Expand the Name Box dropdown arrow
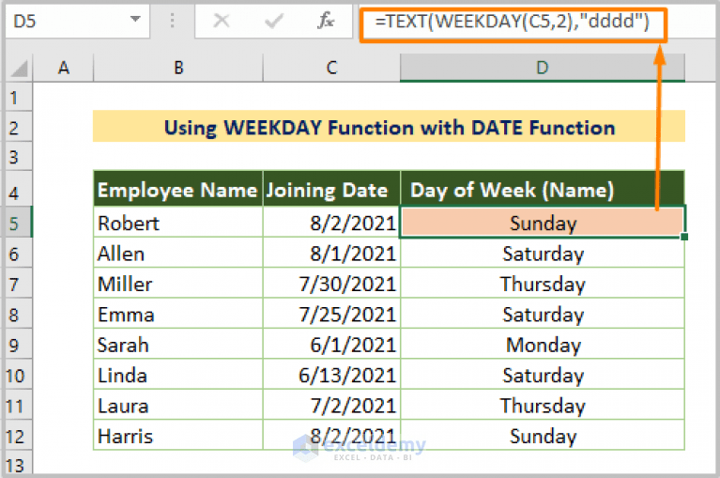The width and height of the screenshot is (720, 478). [x=135, y=20]
